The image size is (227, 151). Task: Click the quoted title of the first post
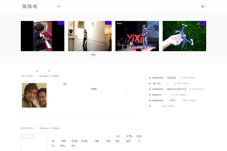(43, 71)
